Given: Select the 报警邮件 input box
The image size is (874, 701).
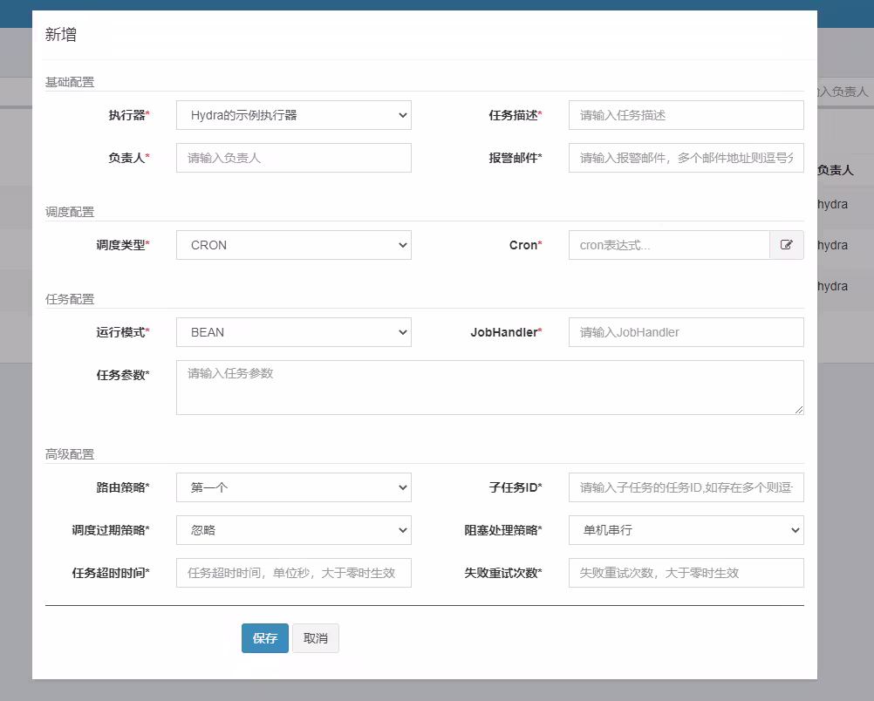Looking at the screenshot, I should coord(686,158).
